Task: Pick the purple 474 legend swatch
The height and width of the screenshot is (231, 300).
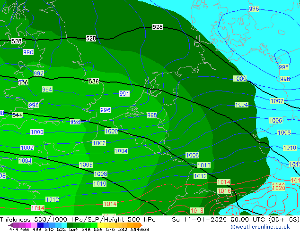Action: point(14,225)
